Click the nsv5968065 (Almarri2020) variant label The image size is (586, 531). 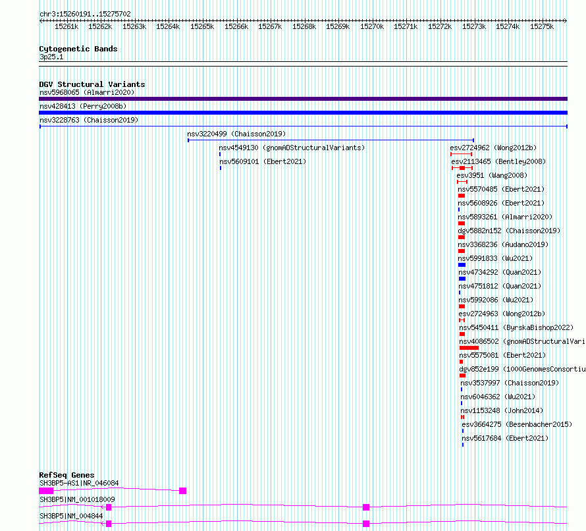click(87, 92)
